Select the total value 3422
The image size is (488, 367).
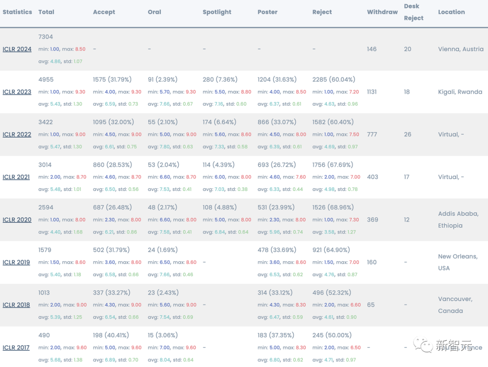click(x=46, y=122)
